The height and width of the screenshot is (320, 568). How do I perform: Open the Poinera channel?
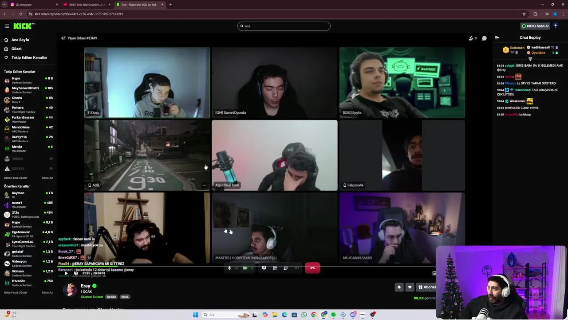28,109
